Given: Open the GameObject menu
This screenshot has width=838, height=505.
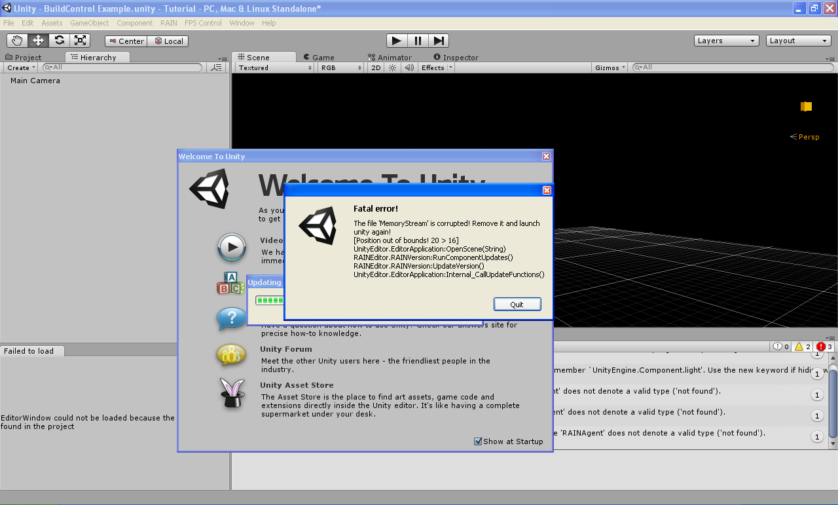Looking at the screenshot, I should tap(90, 23).
